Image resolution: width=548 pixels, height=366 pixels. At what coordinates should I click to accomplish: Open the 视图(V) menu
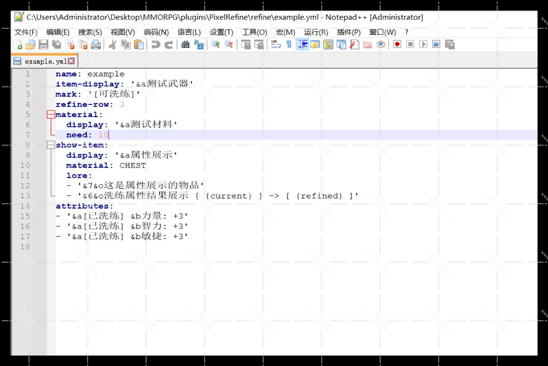point(122,33)
